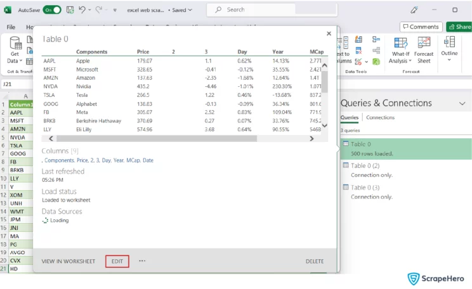472x289 pixels.
Task: Open the Get Data dropdown arrow
Action: 21,61
